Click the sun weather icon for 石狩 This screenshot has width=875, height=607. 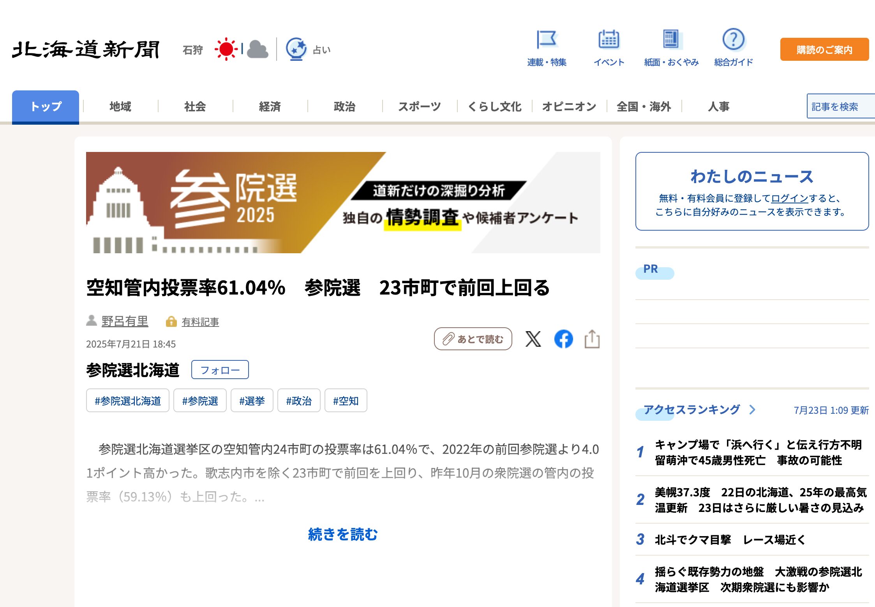[x=227, y=48]
